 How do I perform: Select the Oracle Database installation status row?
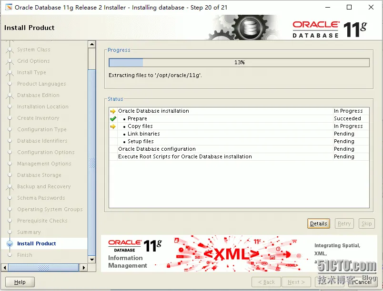coord(239,111)
